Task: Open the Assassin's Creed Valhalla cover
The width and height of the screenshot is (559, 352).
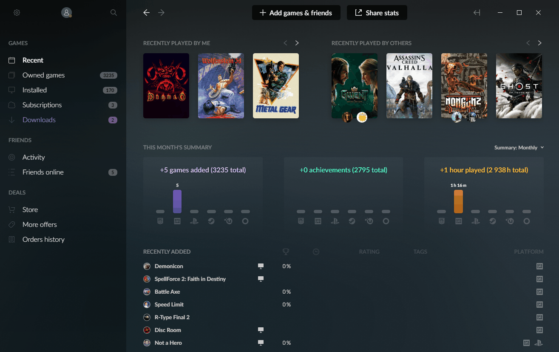Action: pyautogui.click(x=409, y=86)
